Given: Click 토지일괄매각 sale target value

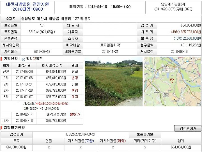Looking at the screenshot, I should (110, 45).
